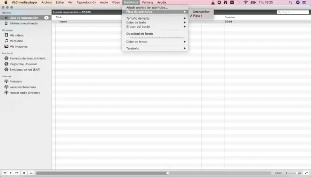Sort by the Título column header
The image size is (311, 177).
click(59, 17)
